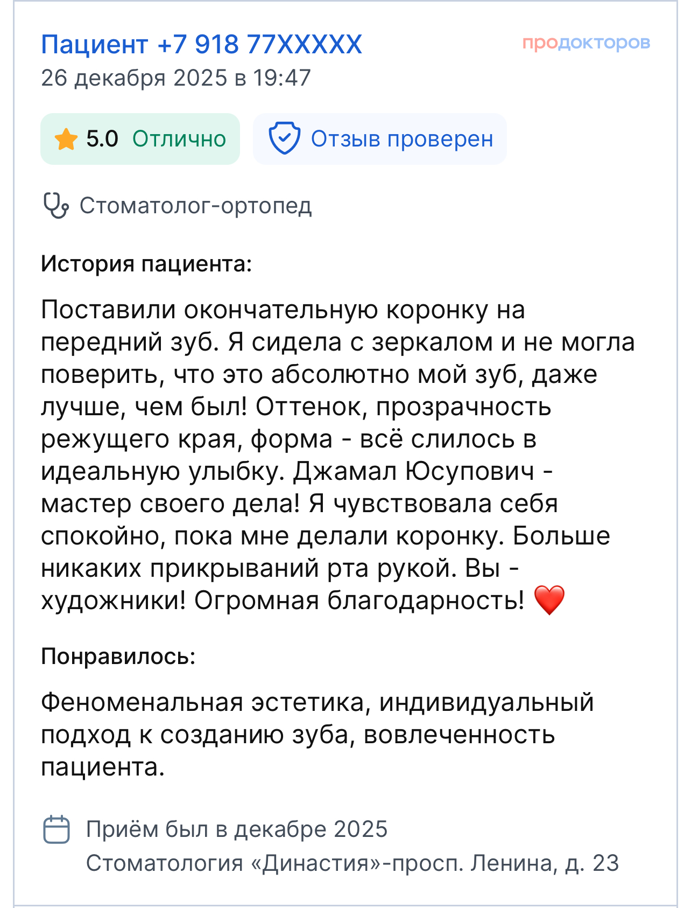Click the doctor name Джамал Юсупович
Viewport: 691px width, 908px height.
(x=414, y=472)
